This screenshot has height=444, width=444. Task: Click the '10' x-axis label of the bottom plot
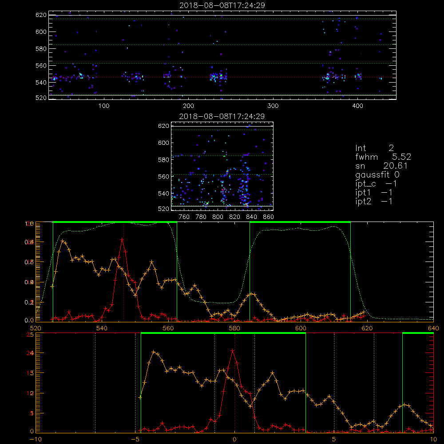click(x=433, y=440)
